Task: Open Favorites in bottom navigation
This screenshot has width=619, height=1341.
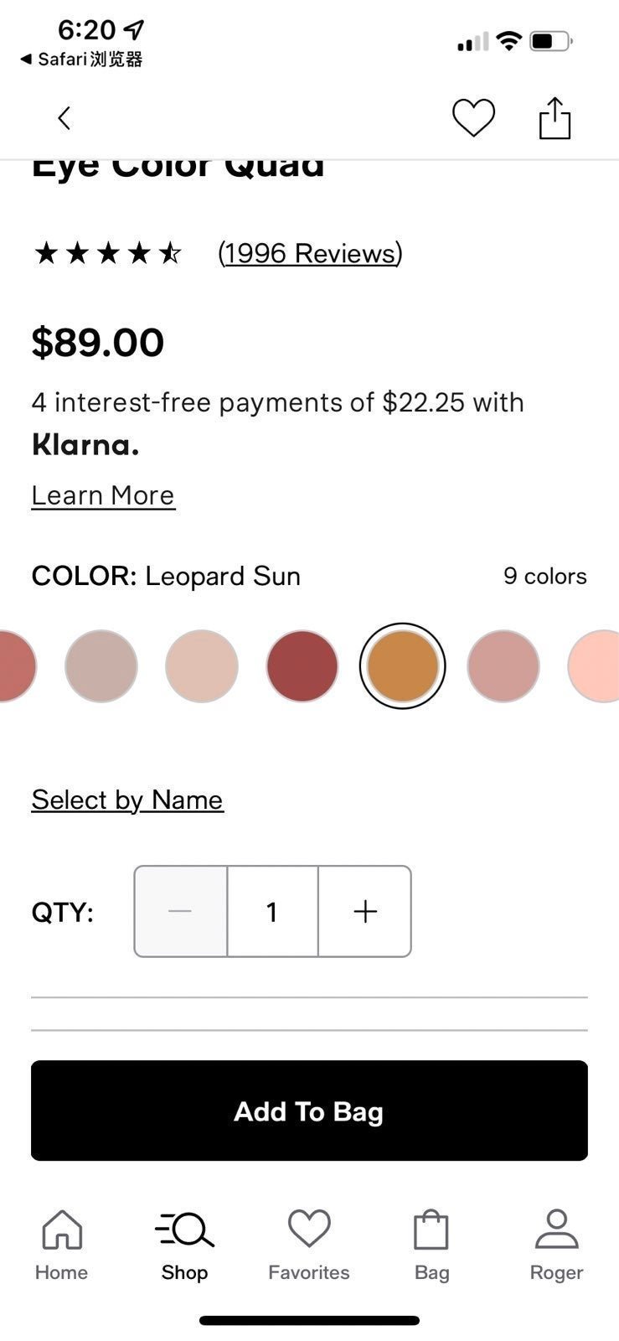Action: [x=309, y=1245]
